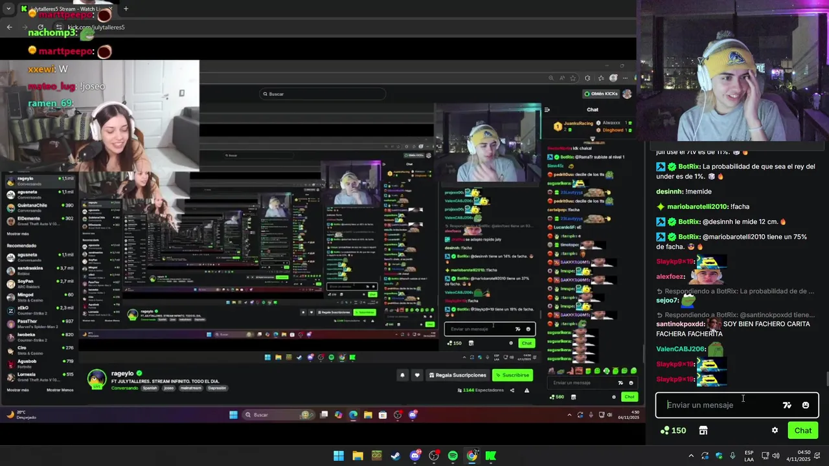Click Mostrar más at sidebar bottom
This screenshot has height=466, width=829.
[17, 390]
